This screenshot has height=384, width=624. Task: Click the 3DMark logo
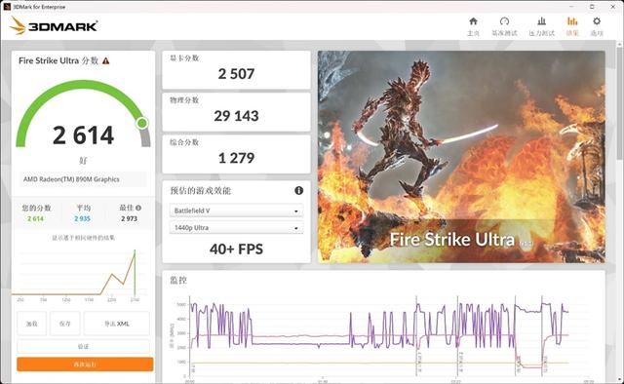[55, 26]
